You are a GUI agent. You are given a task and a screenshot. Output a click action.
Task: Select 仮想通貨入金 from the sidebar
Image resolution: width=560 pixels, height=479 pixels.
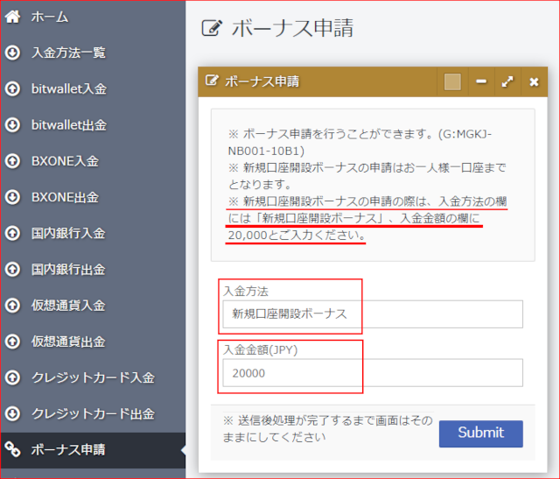tap(68, 306)
